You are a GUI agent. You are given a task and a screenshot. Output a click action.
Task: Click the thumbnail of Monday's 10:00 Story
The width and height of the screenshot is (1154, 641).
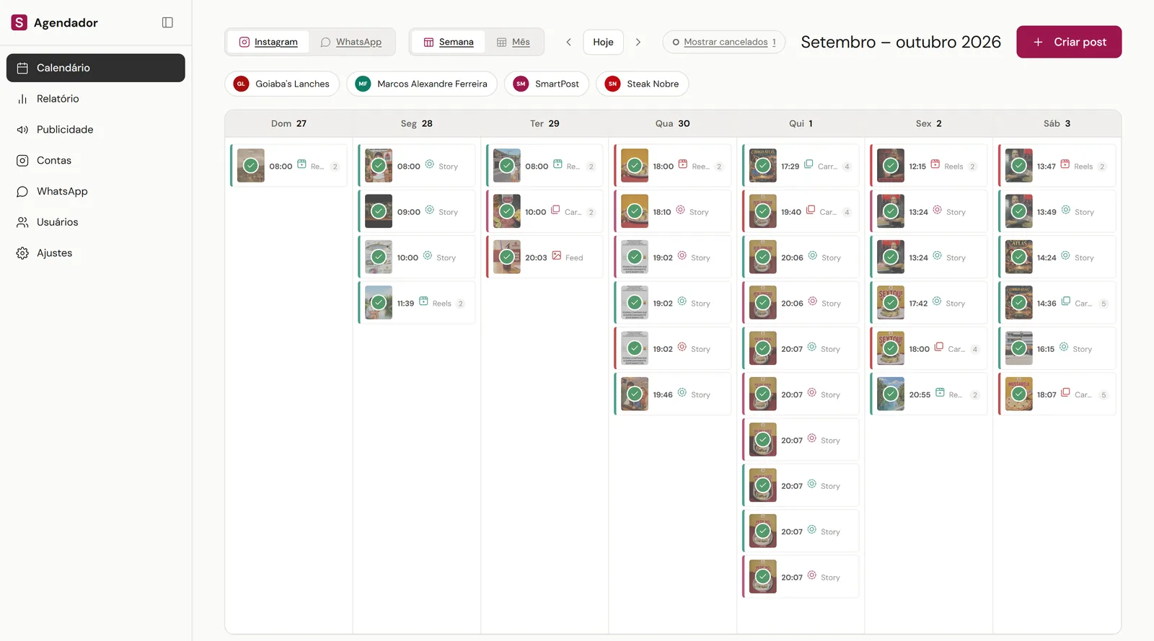pos(379,257)
